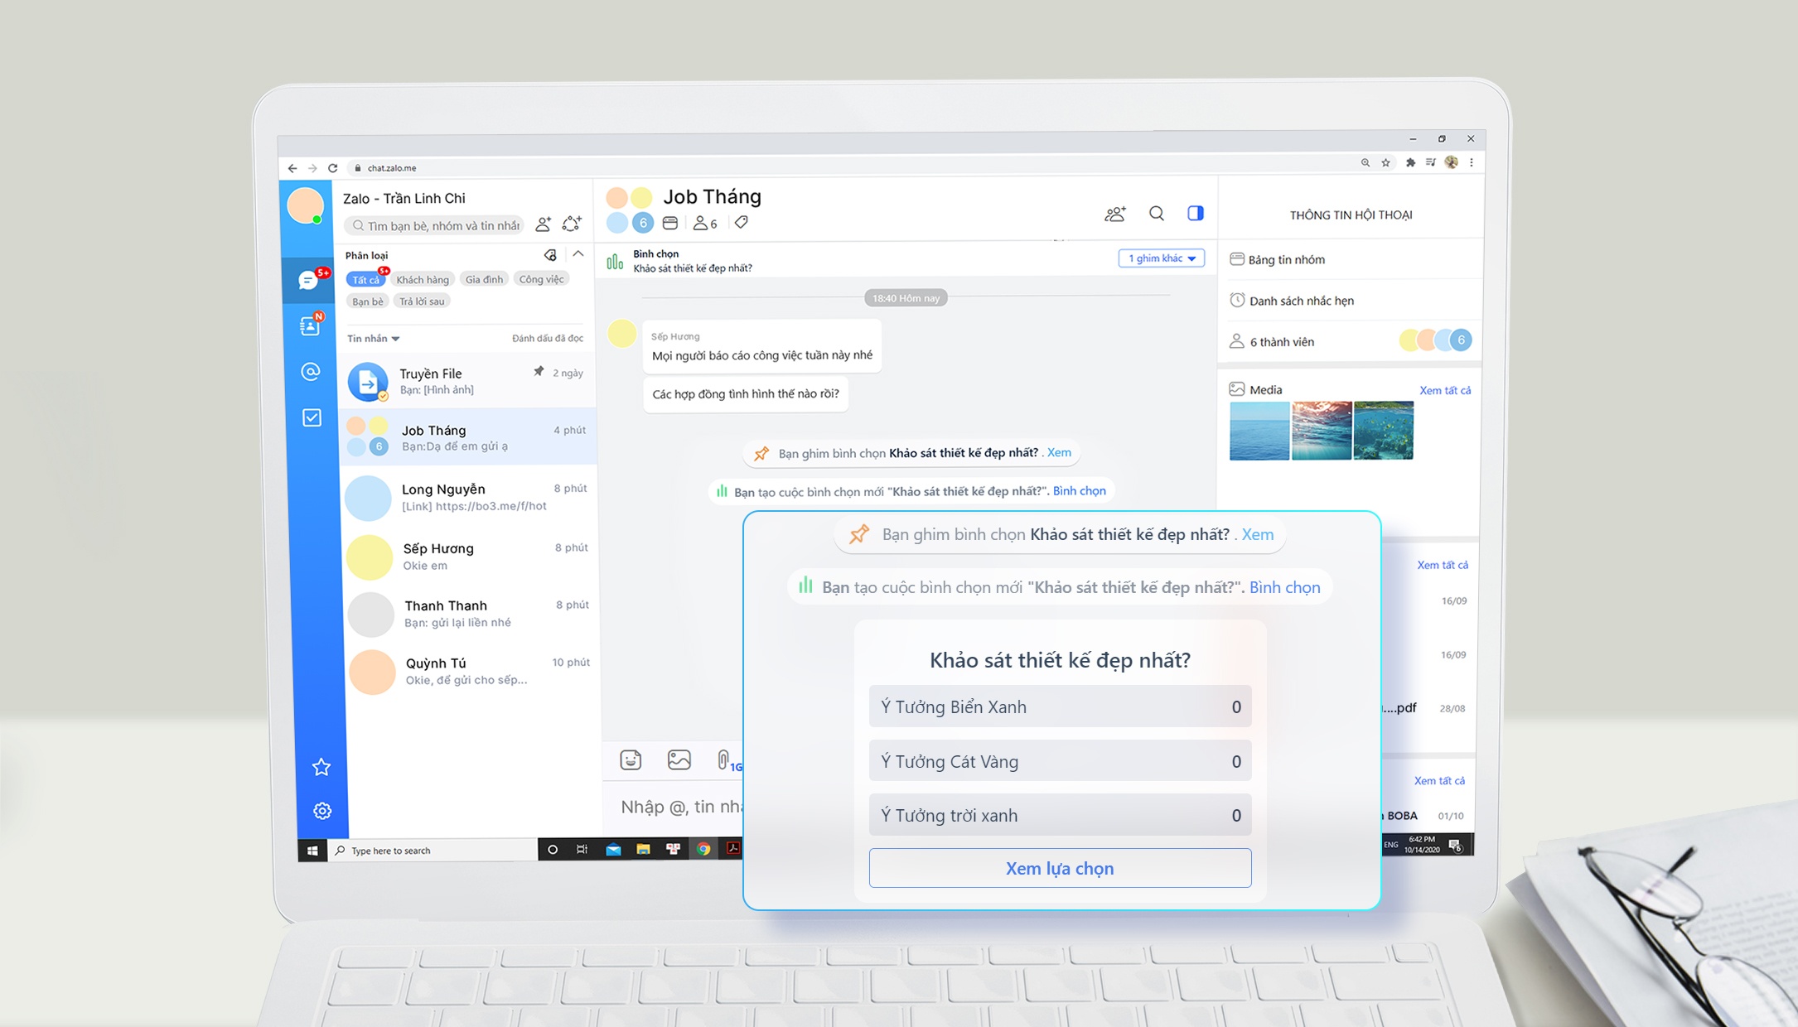Select poll option Ý Tưởng Biển Xanh
Viewport: 1798px width, 1027px height.
pyautogui.click(x=1059, y=706)
